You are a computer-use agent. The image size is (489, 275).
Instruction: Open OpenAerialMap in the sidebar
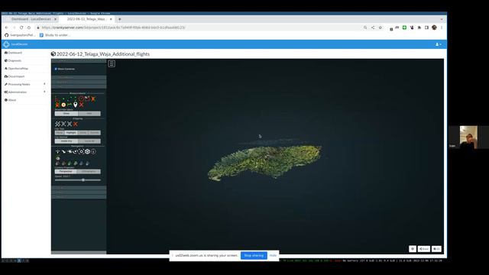pos(16,68)
